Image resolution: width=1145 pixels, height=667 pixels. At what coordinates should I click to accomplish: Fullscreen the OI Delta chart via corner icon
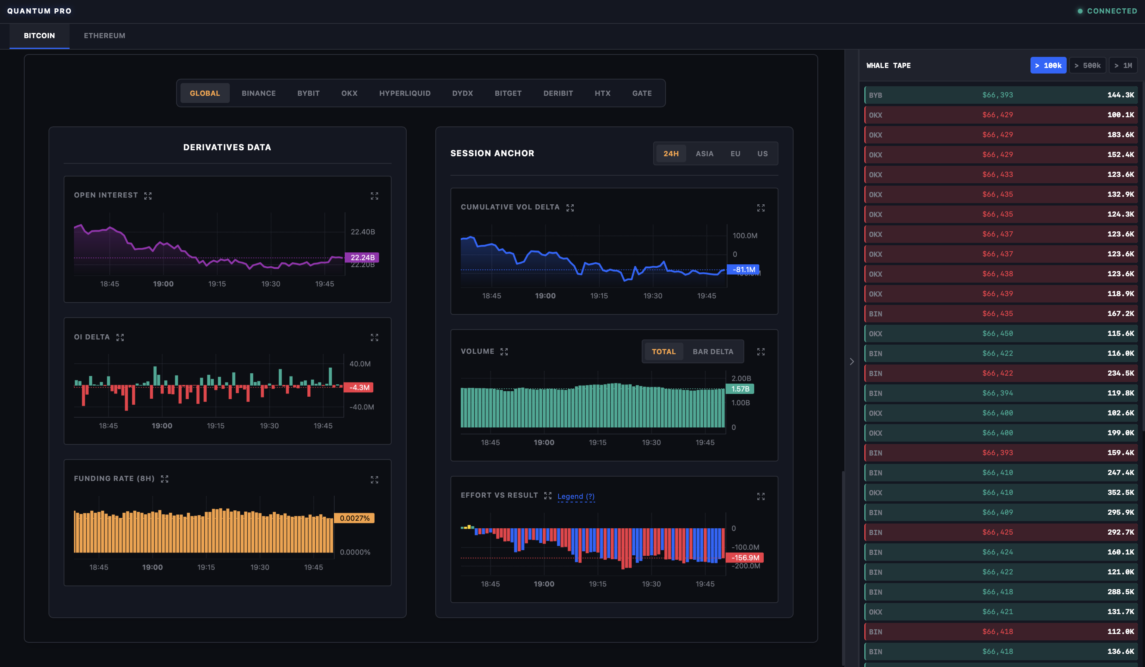(x=374, y=337)
